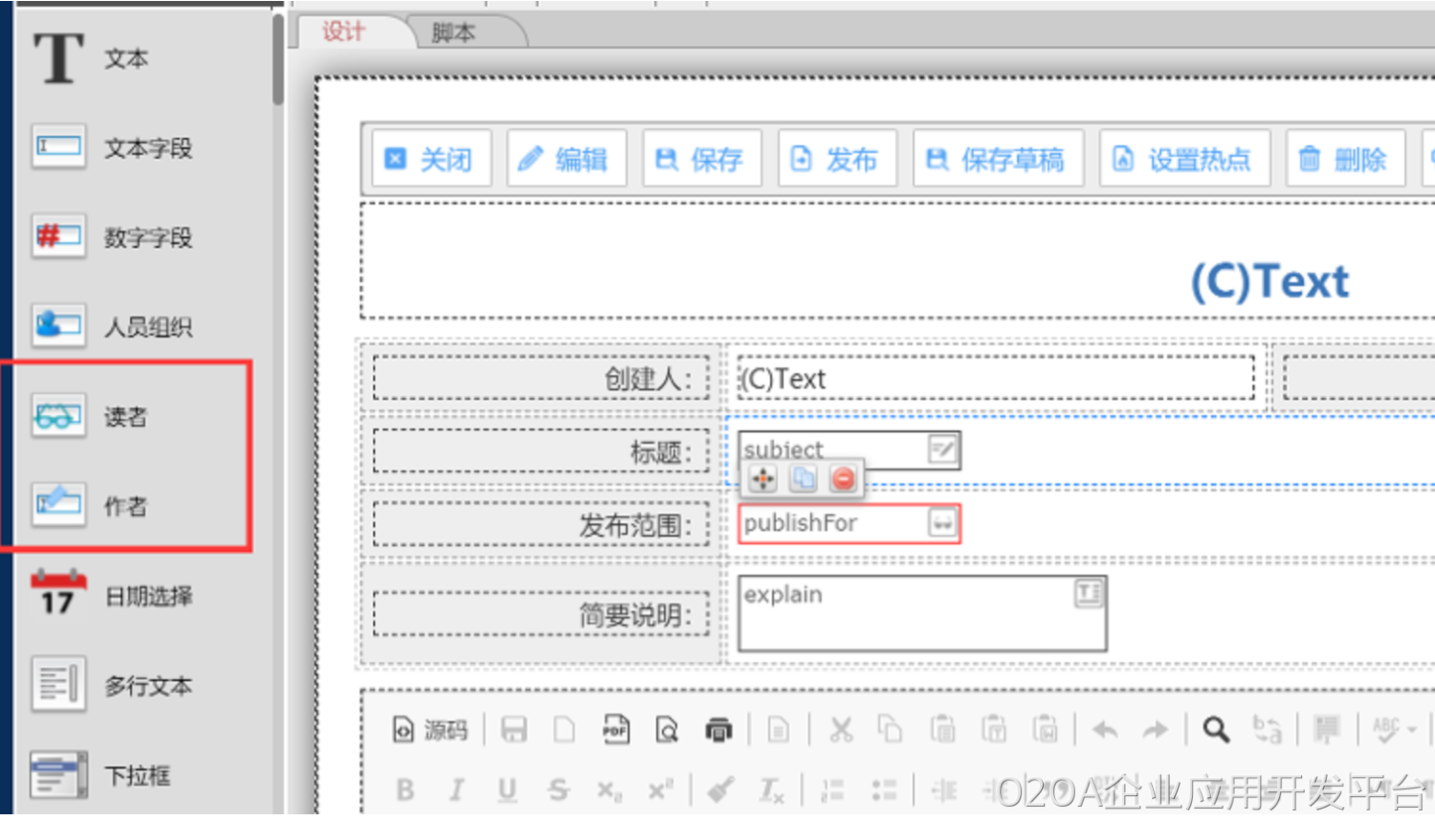Toggle bold formatting in the editor toolbar
Image resolution: width=1435 pixels, height=820 pixels.
tap(406, 789)
